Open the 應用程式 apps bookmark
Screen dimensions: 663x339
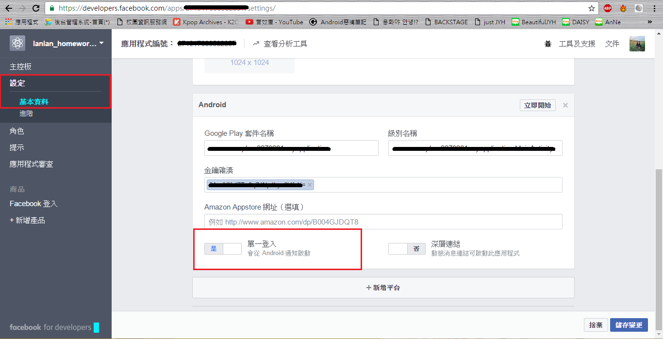21,22
